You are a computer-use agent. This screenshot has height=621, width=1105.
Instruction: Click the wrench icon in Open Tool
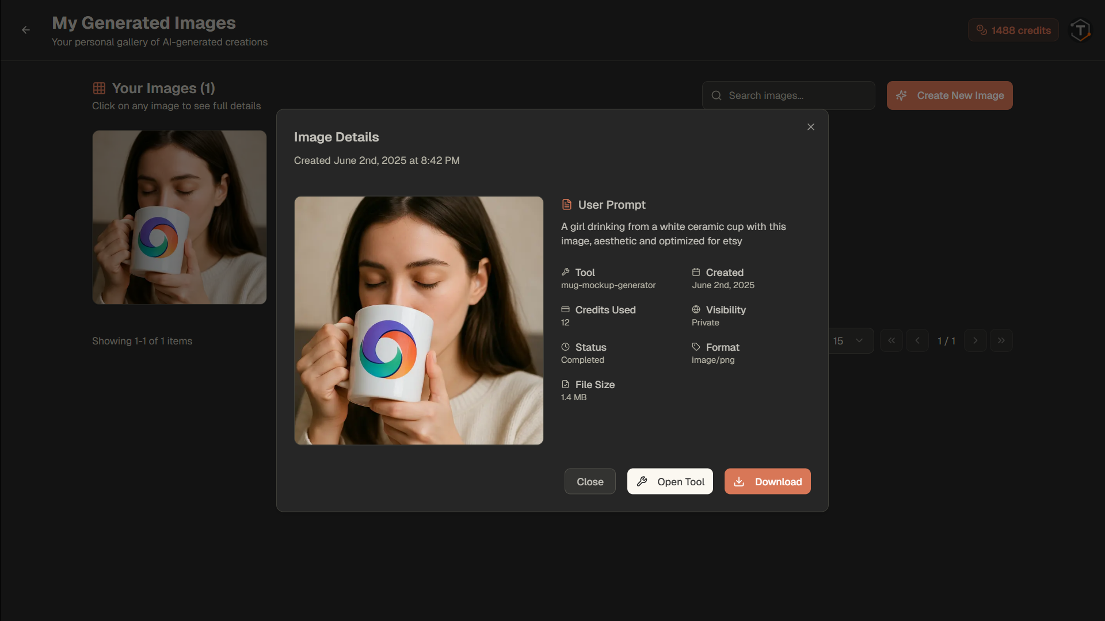pyautogui.click(x=642, y=482)
